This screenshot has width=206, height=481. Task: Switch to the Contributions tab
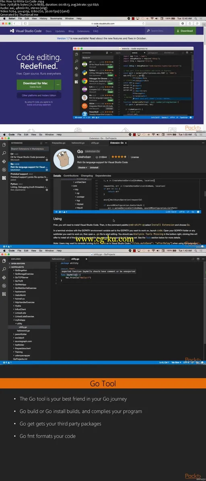coord(71,176)
